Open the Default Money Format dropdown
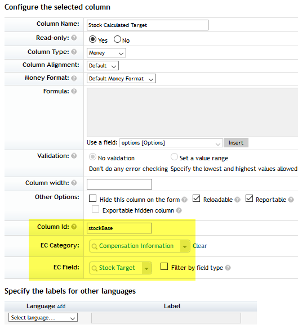Image resolution: width=298 pixels, height=329 pixels. (x=121, y=79)
